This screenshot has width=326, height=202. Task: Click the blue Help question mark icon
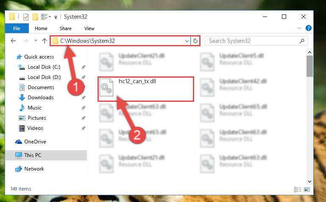click(308, 28)
